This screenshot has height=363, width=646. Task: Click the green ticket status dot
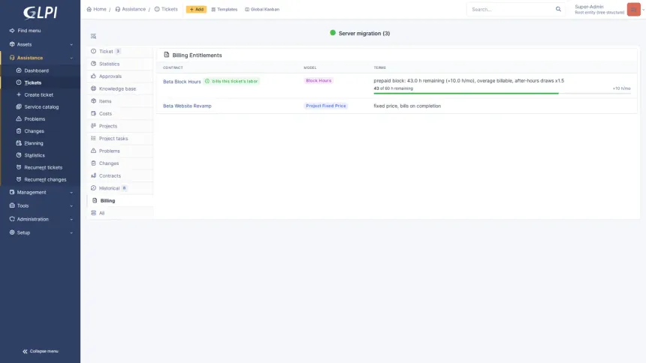pyautogui.click(x=333, y=33)
